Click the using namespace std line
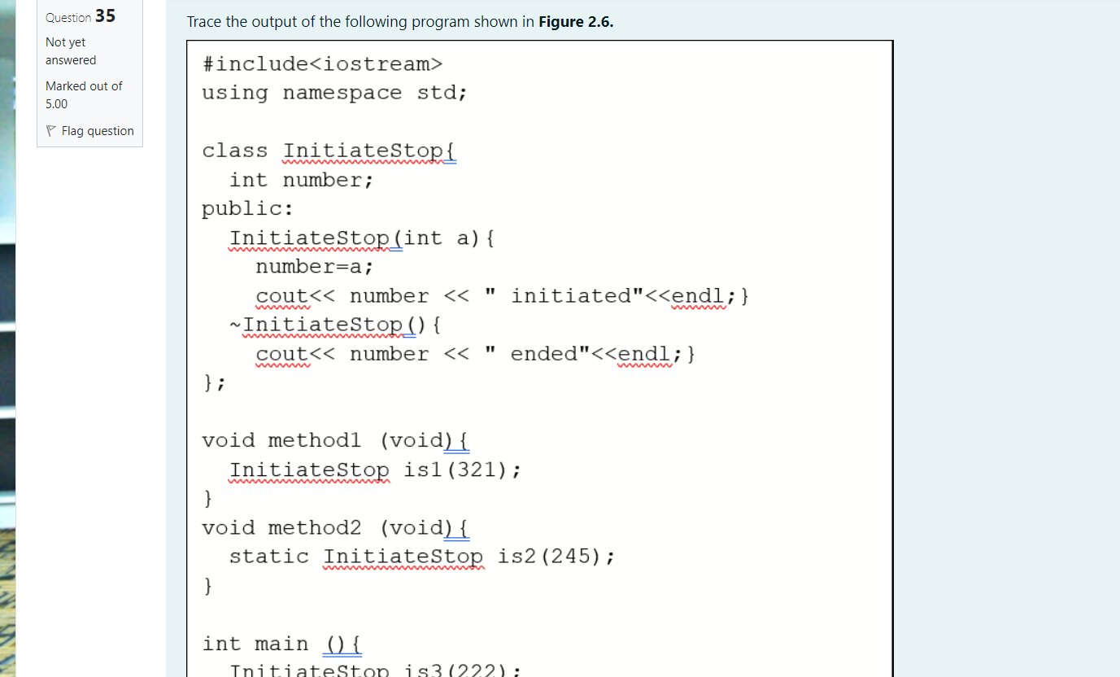This screenshot has height=677, width=1120. tap(333, 93)
